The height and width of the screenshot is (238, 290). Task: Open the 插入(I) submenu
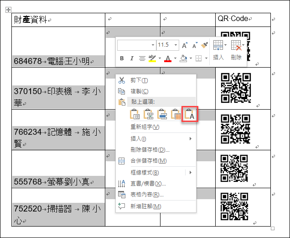coord(156,139)
